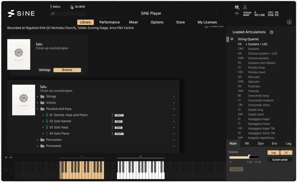Toggle the Leg button in Main tab
The height and width of the screenshot is (182, 297).
pyautogui.click(x=273, y=153)
